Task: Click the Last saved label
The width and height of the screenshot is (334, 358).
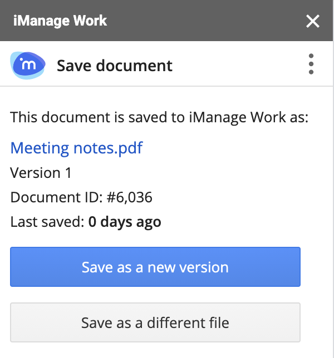Action: [47, 222]
